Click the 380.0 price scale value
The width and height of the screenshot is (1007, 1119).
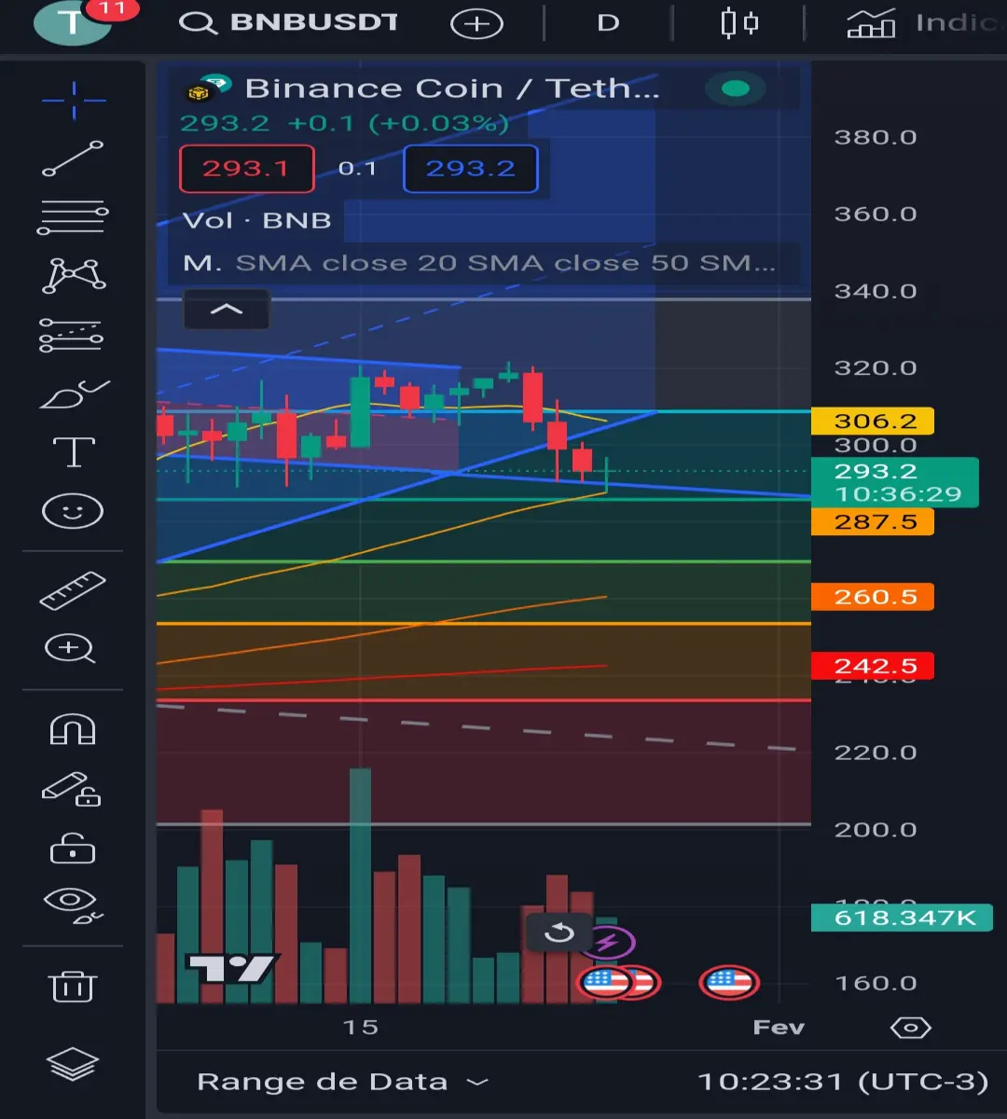876,137
